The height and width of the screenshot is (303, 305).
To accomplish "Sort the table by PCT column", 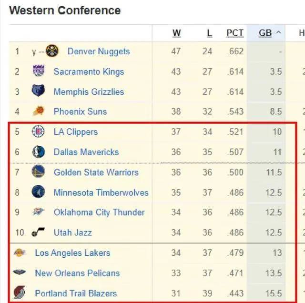I will [x=235, y=33].
